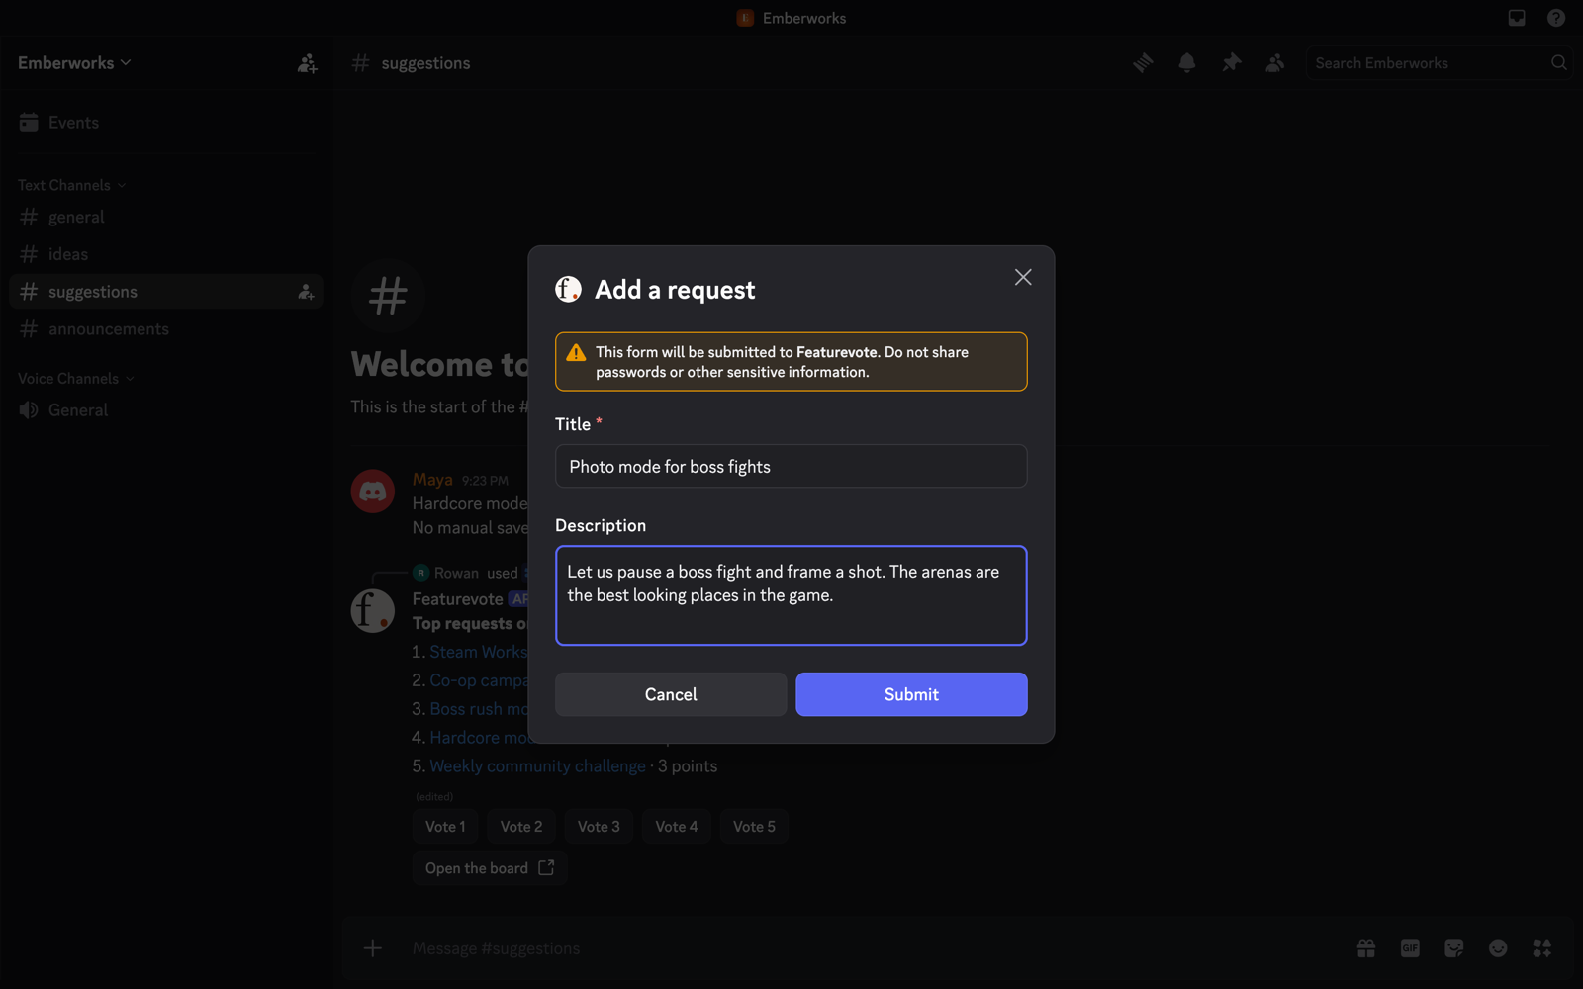Click the Vote 4 button
This screenshot has width=1583, height=989.
tap(677, 827)
